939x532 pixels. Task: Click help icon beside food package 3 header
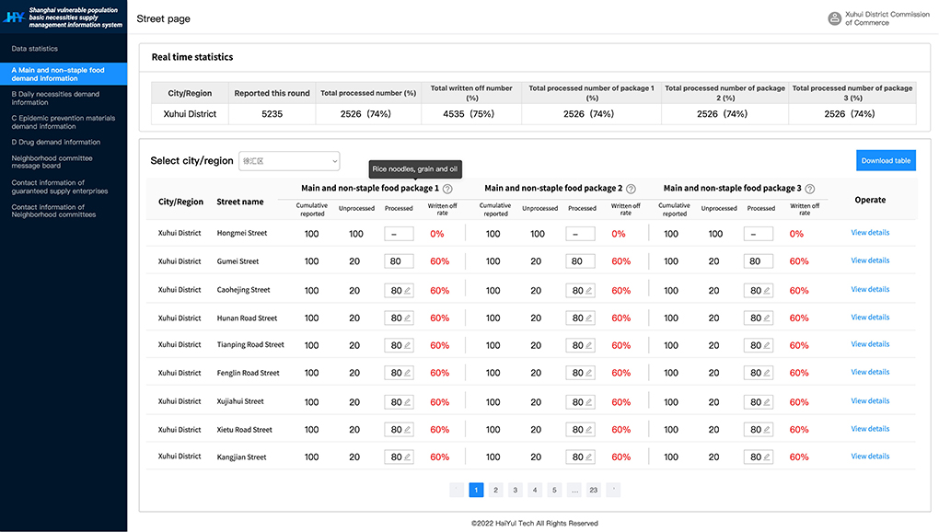tap(809, 189)
